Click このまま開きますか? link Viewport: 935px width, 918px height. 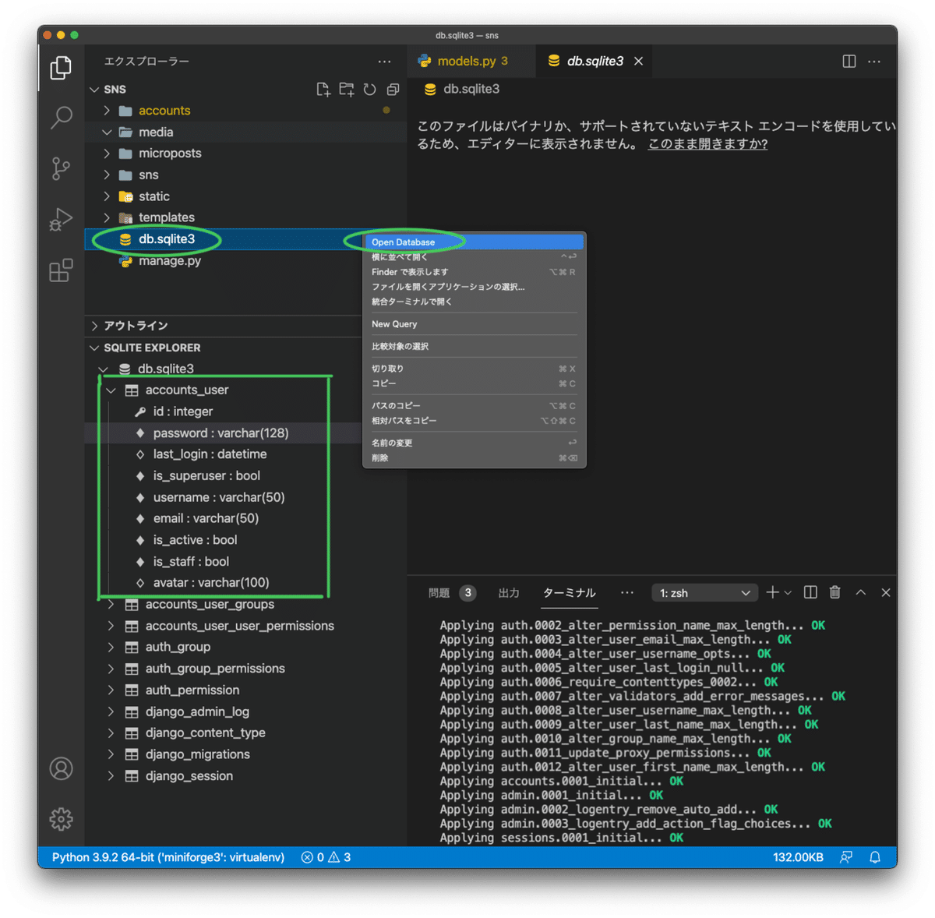point(707,144)
